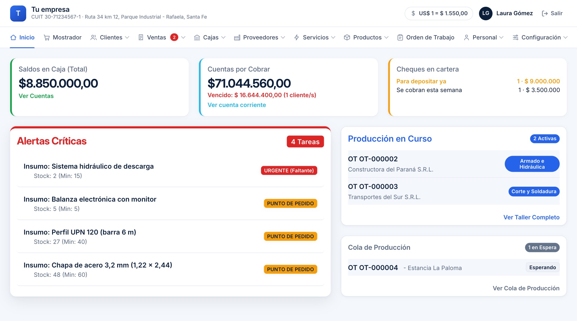Expand the Productos dropdown chevron
This screenshot has width=577, height=321.
click(x=386, y=37)
